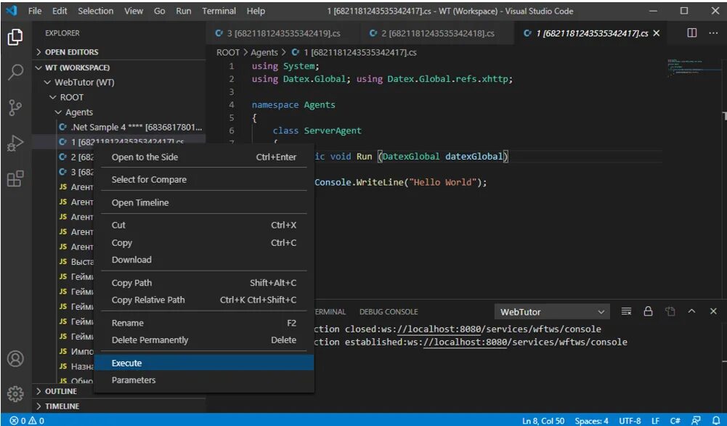
Task: Click LF end-of-line setting
Action: tap(655, 421)
